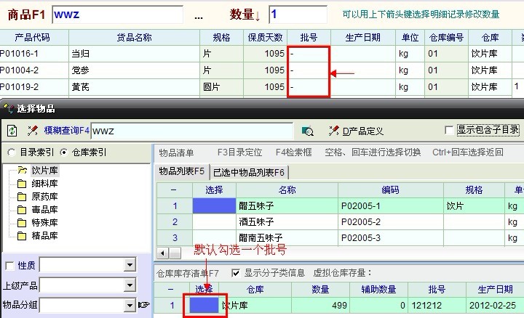Open the 性质 dropdown list

tap(130, 266)
